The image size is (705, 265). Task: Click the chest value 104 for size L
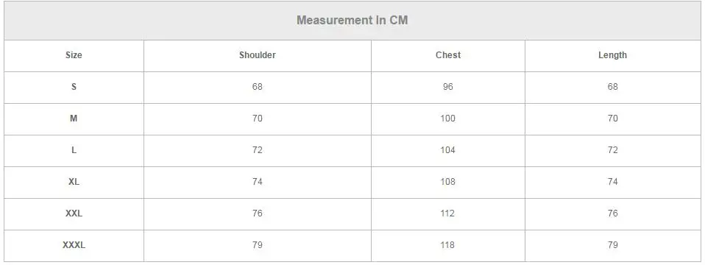[448, 150]
